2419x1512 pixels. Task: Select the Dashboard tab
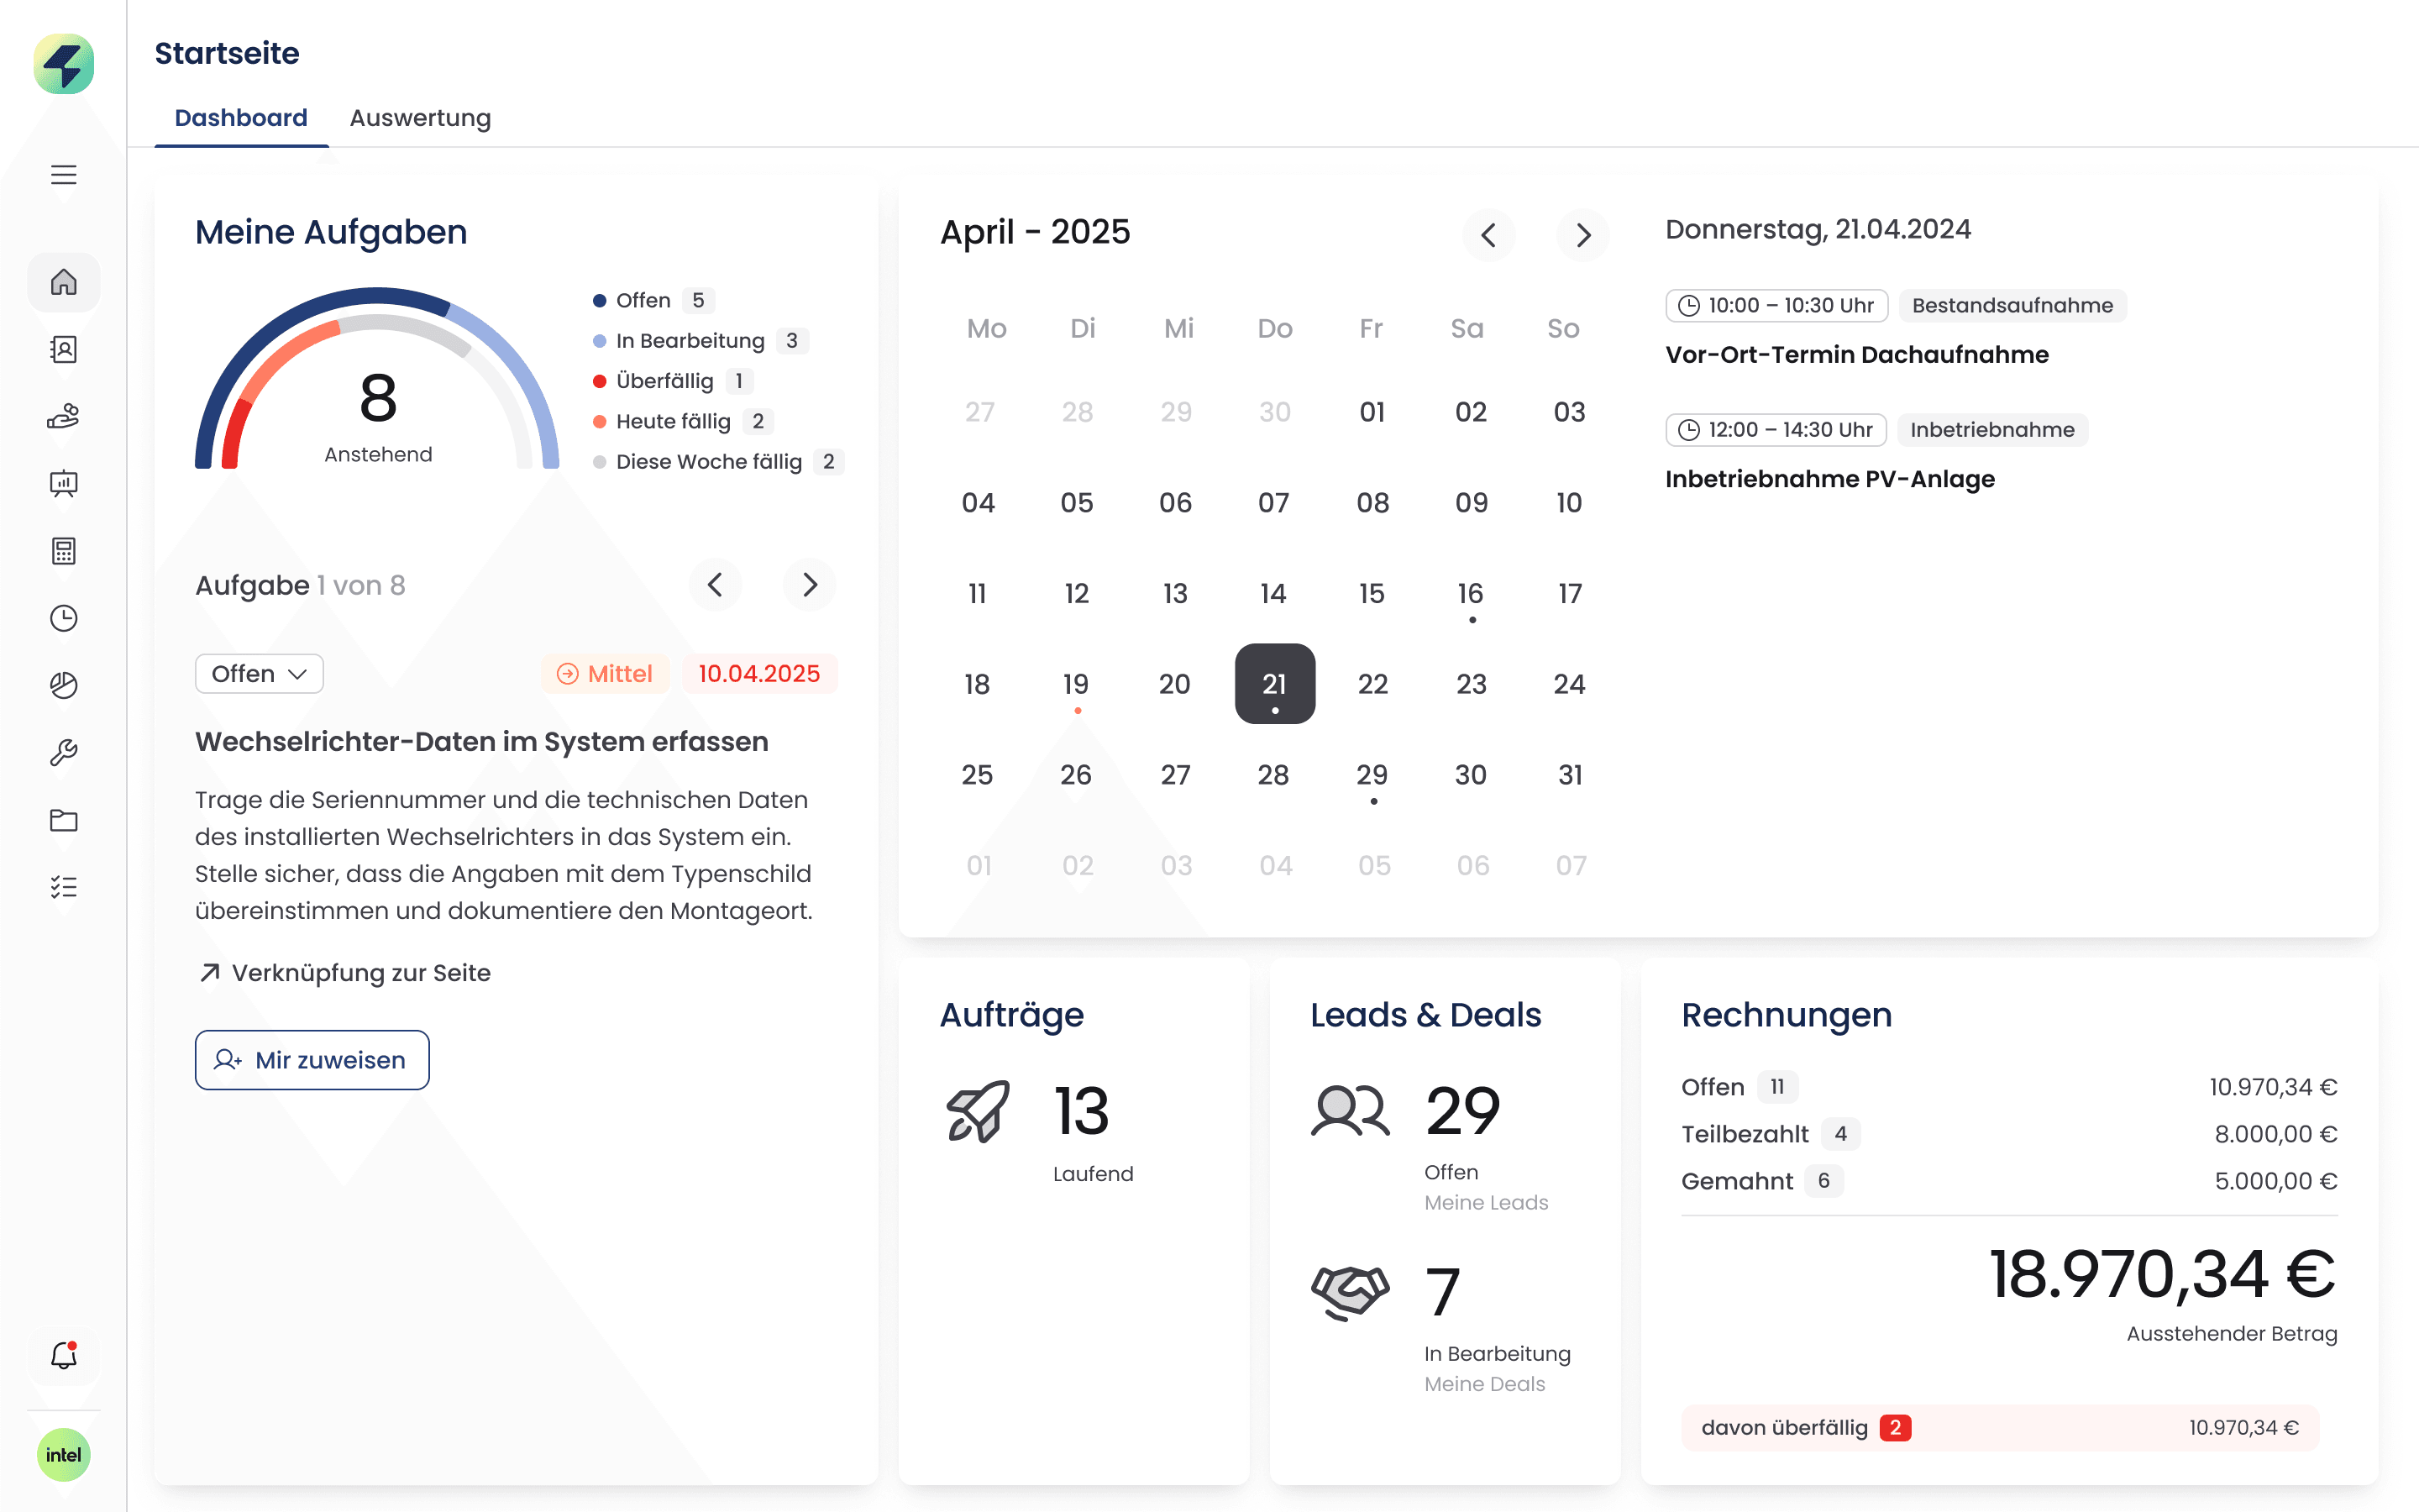pyautogui.click(x=241, y=118)
